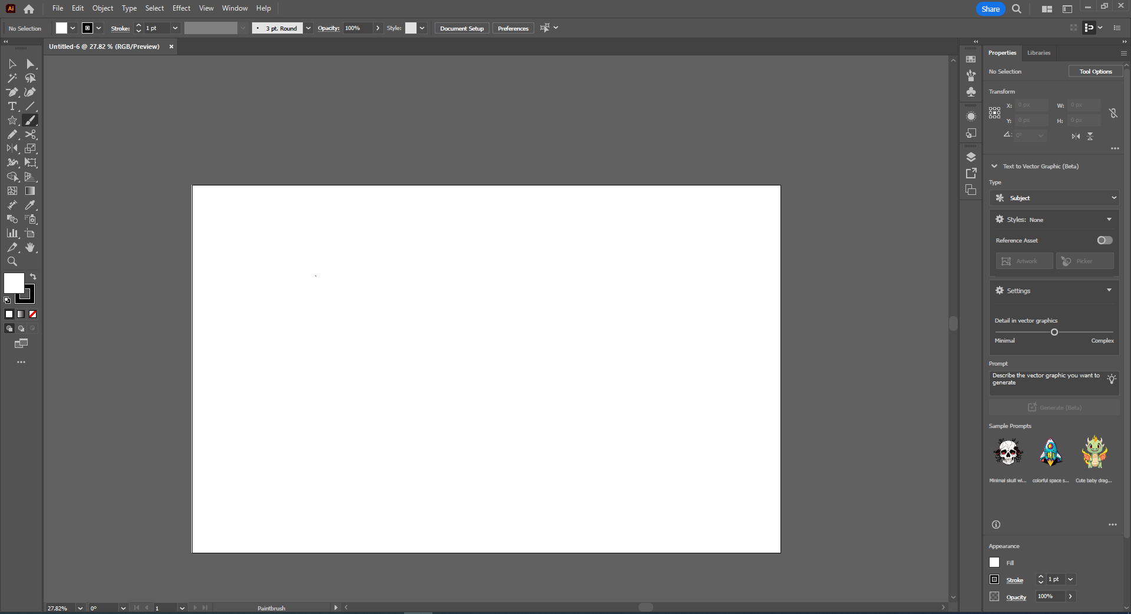Screen dimensions: 1131x614
Task: Select the Type tool
Action: (12, 106)
